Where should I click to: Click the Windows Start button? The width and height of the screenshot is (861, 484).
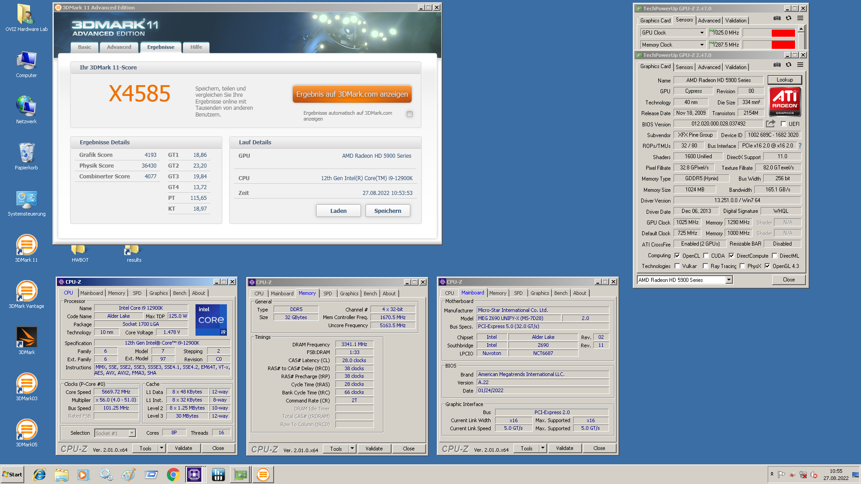coord(12,475)
